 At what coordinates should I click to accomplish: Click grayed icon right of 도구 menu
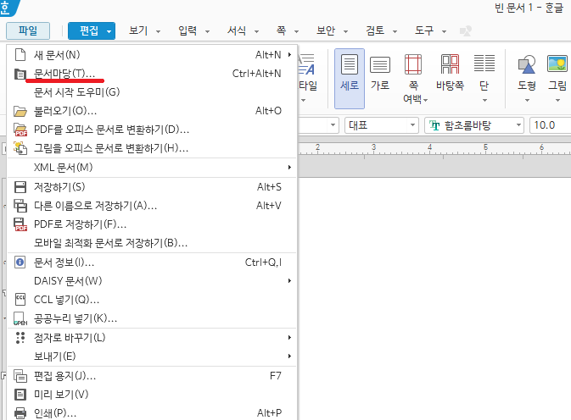tap(466, 30)
